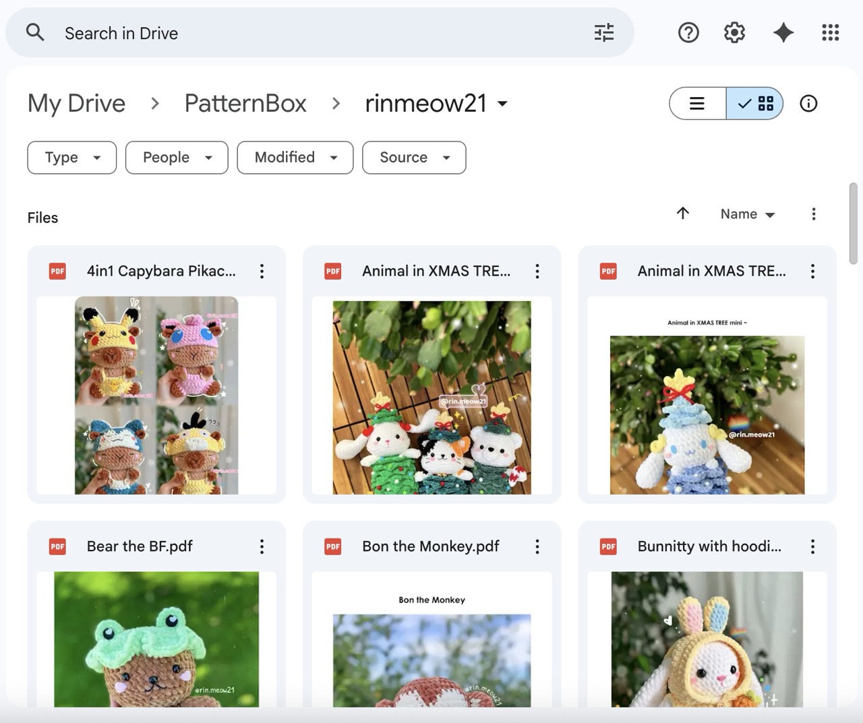Image resolution: width=863 pixels, height=723 pixels.
Task: Click PDF icon of 4in1 Capybara file
Action: tap(58, 272)
